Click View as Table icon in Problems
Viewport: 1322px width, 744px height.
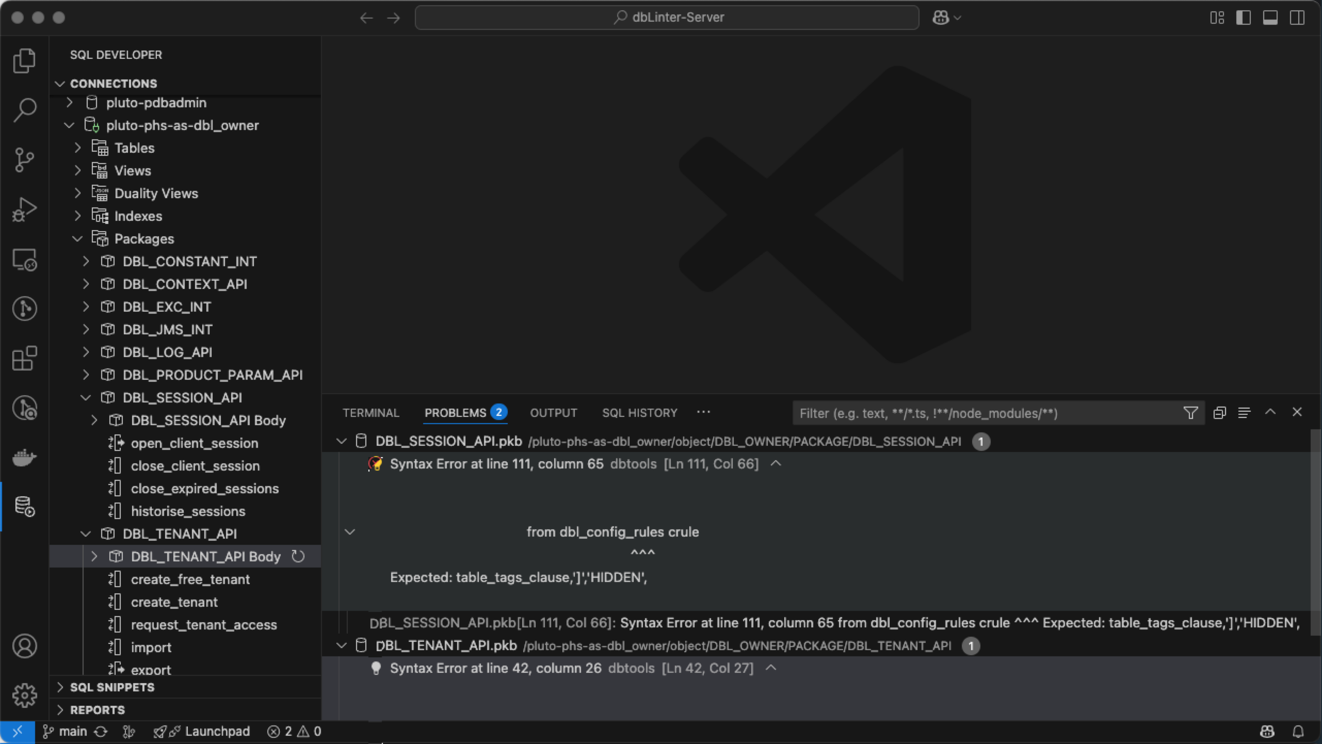(x=1244, y=413)
